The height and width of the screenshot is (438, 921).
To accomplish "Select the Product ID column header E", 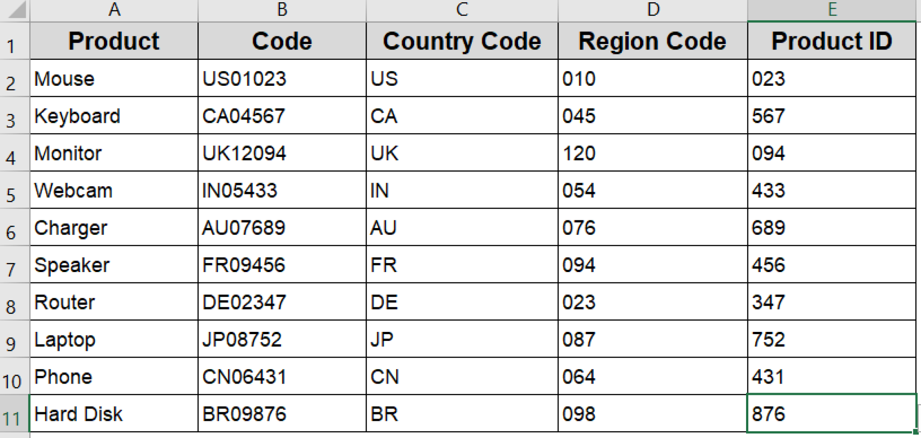I will pos(833,8).
